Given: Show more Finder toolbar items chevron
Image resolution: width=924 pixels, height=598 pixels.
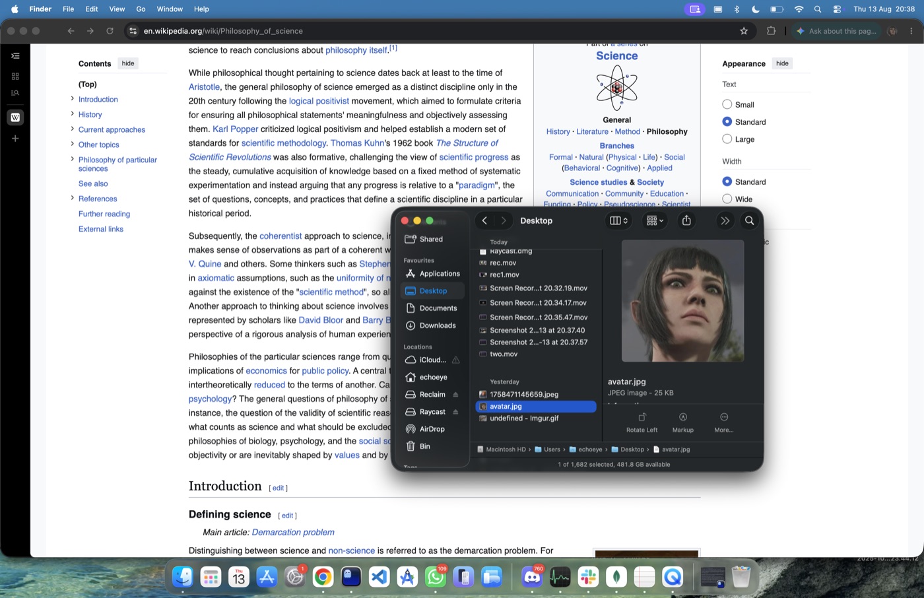Looking at the screenshot, I should click(x=725, y=220).
